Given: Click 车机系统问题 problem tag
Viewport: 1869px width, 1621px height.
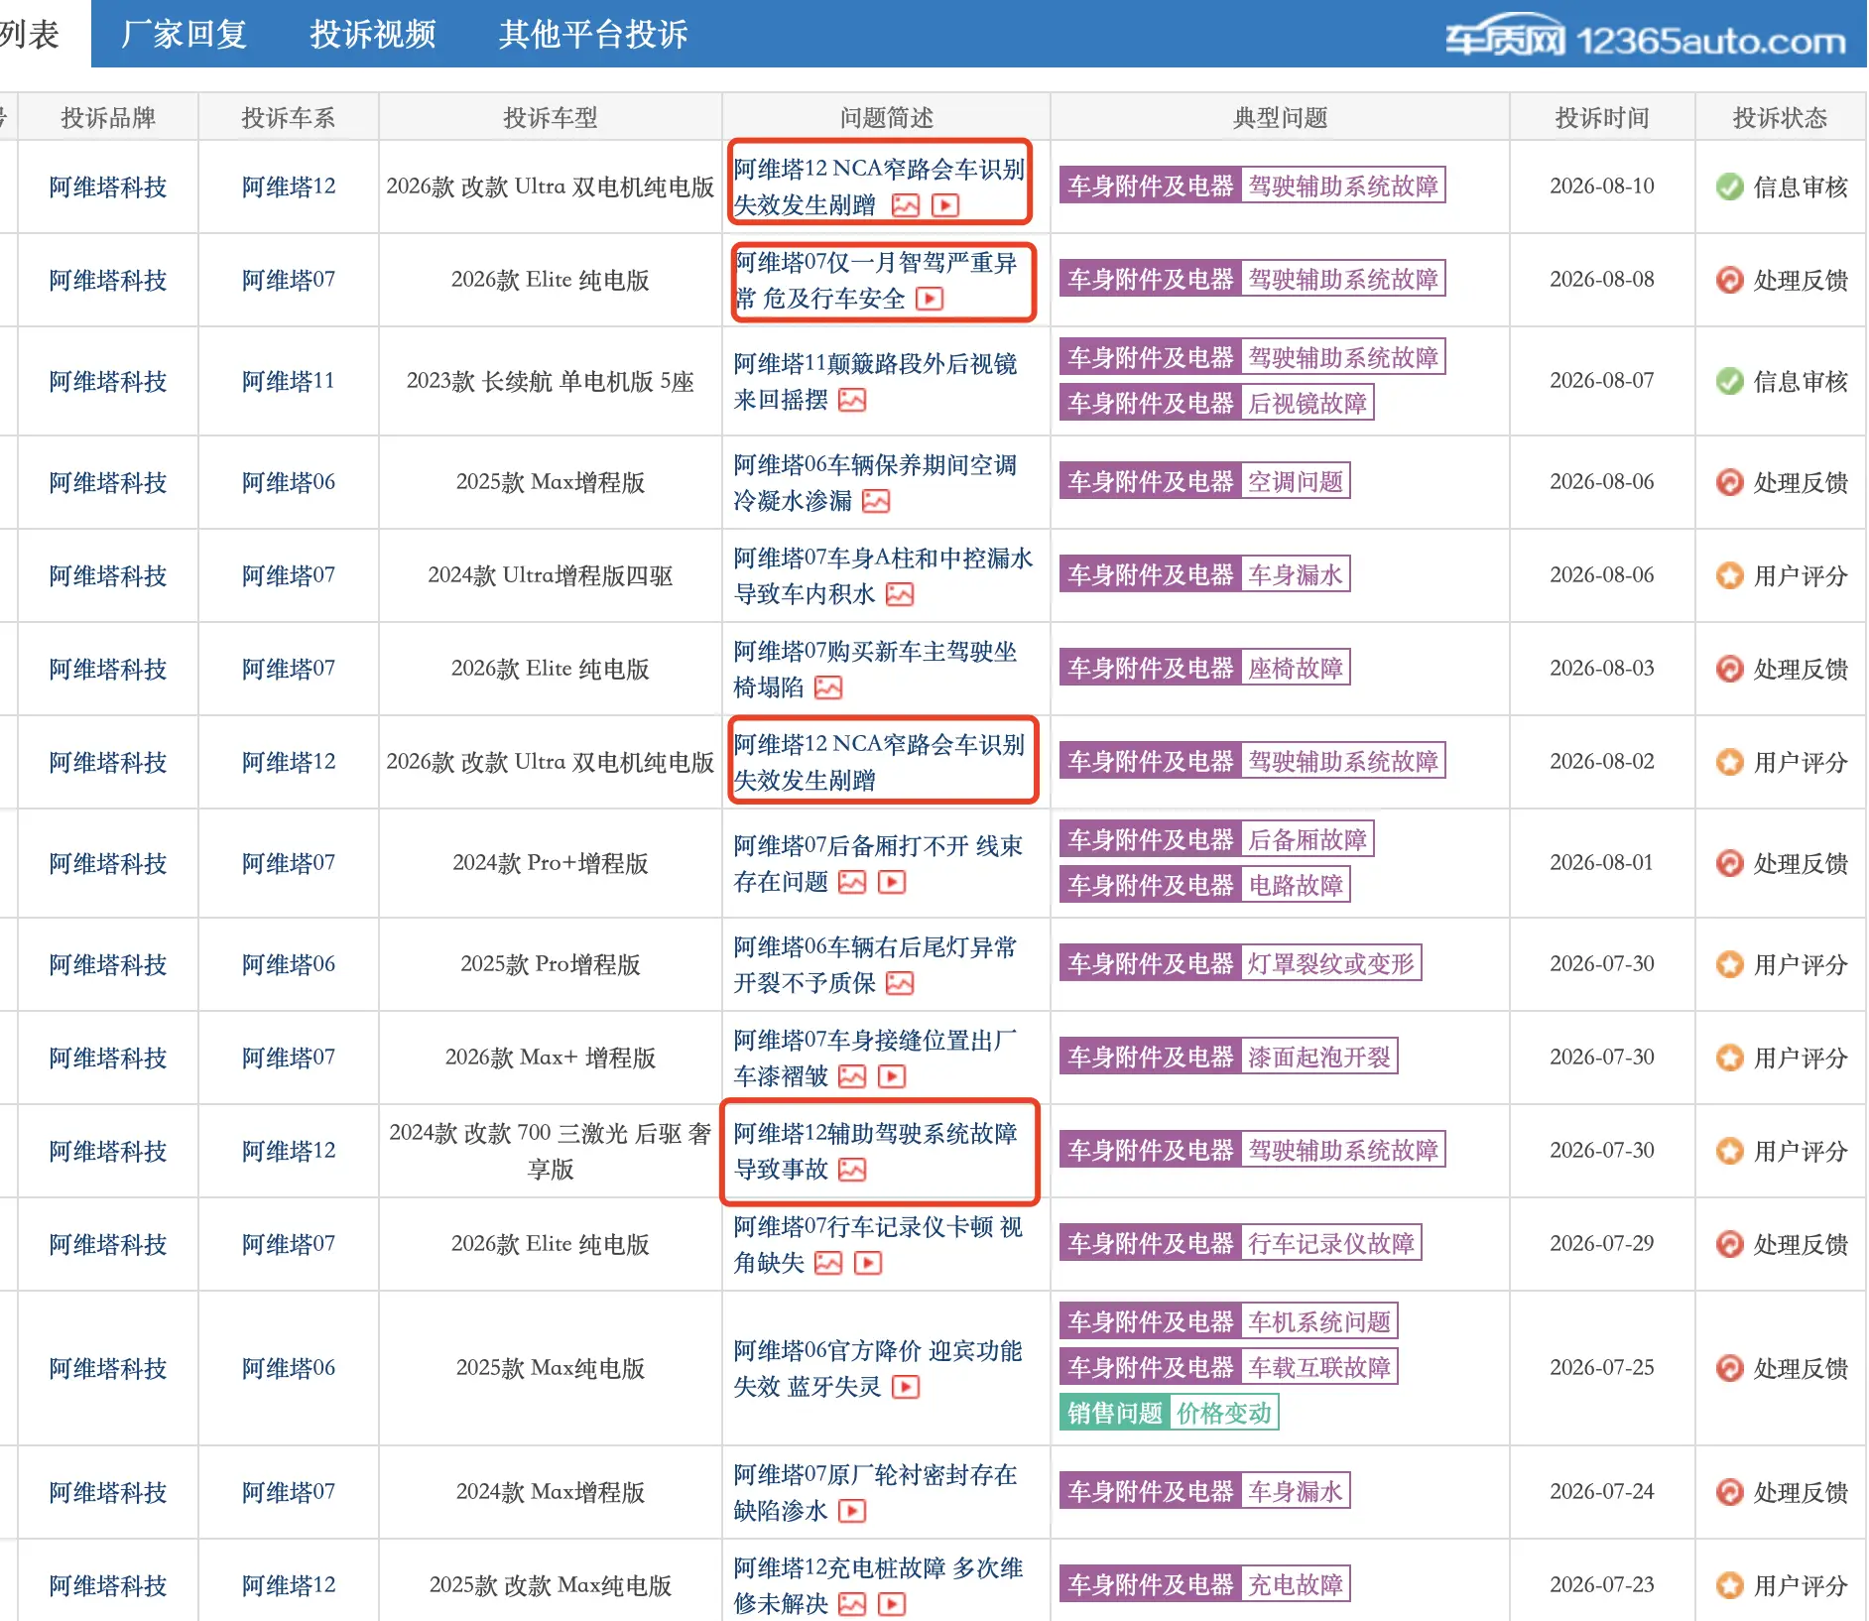Looking at the screenshot, I should coord(1319,1321).
